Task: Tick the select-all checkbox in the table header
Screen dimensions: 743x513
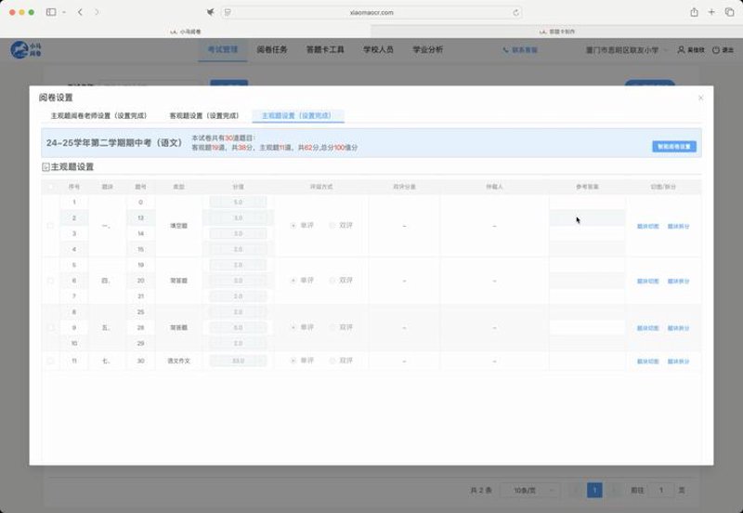Action: [51, 187]
